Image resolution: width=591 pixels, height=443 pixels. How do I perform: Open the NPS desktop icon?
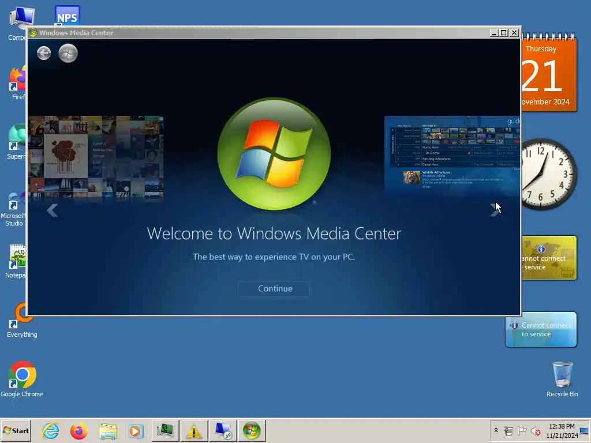67,16
